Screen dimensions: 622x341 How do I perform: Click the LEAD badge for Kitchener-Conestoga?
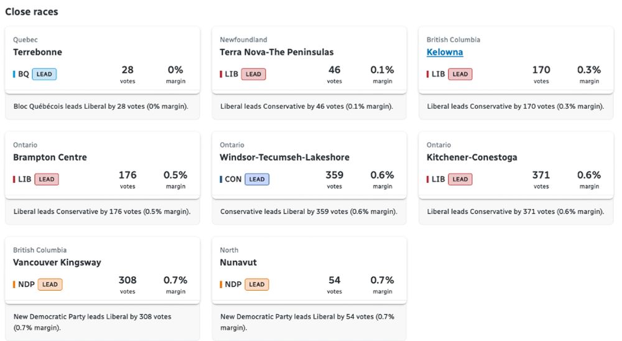pos(460,179)
